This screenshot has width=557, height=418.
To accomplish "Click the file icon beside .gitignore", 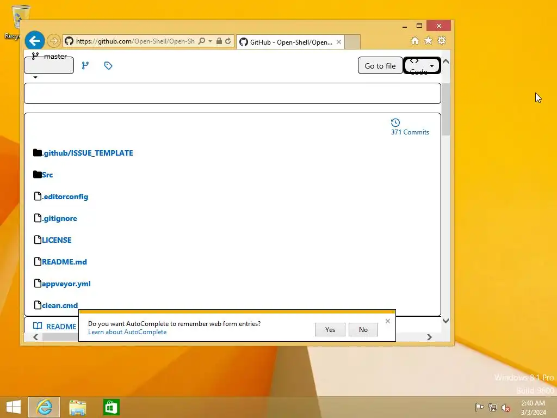I will 38,218.
